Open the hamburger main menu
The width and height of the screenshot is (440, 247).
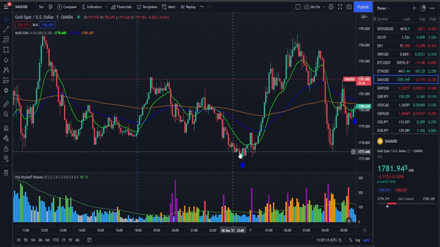[6, 7]
